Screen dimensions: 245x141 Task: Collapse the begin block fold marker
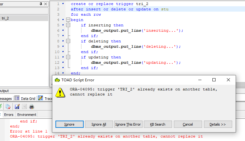coord(68,20)
